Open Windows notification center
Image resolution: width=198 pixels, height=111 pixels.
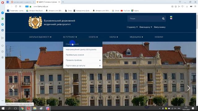[193, 108]
